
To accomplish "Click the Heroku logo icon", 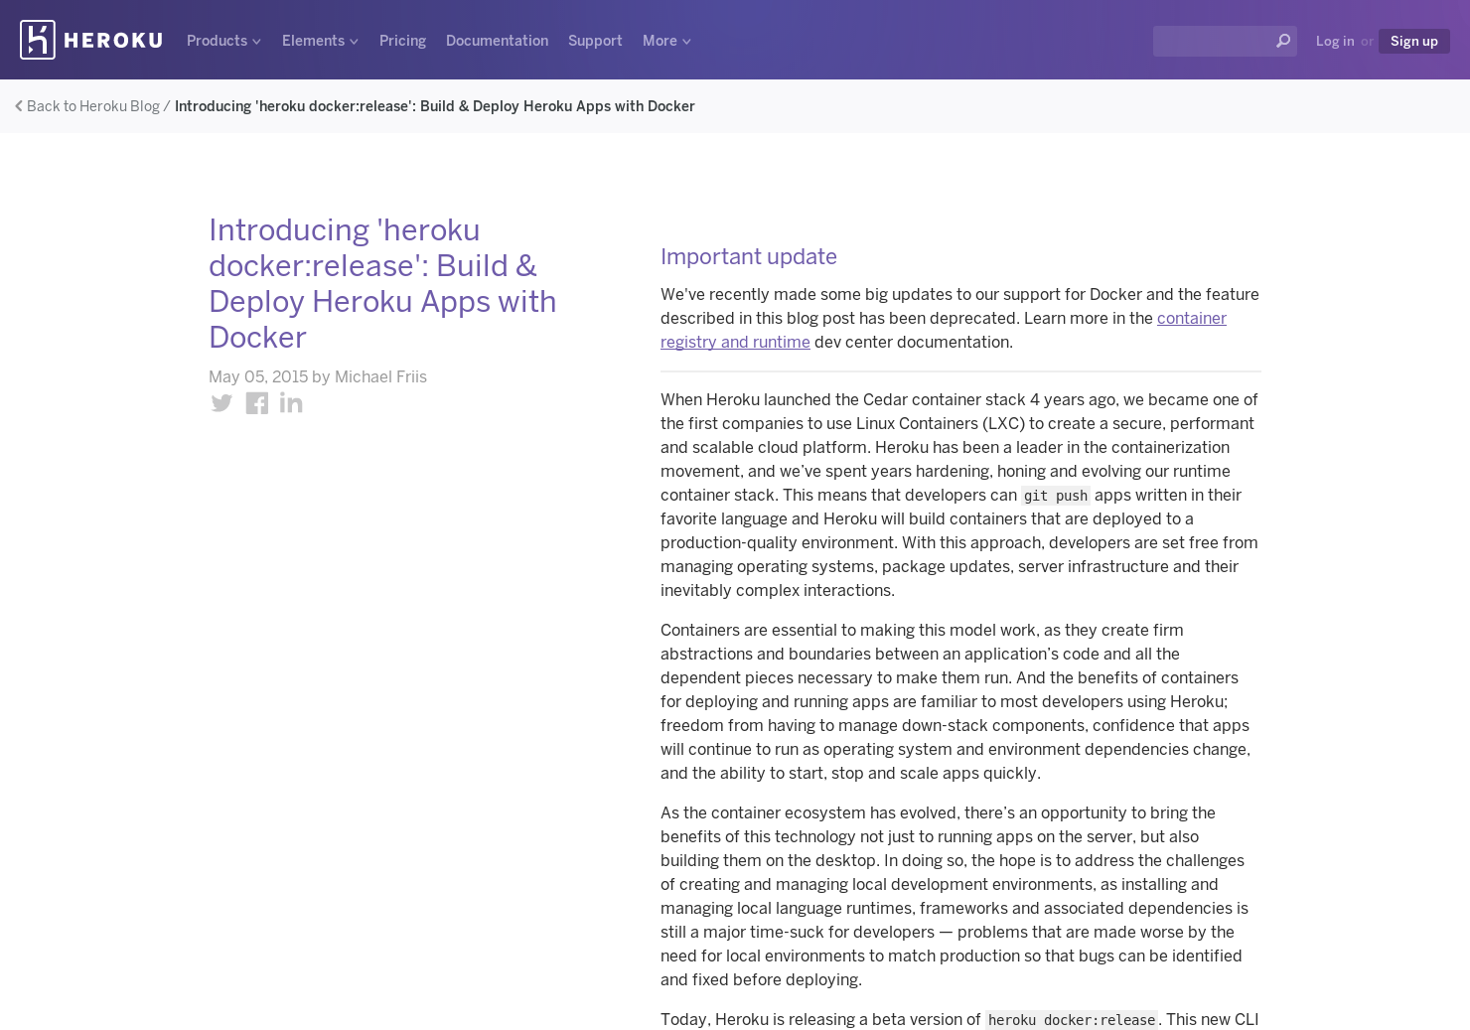I will tap(36, 40).
